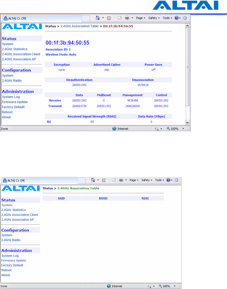Open the Page menu in lower browser
This screenshot has width=227, height=289.
click(x=134, y=180)
